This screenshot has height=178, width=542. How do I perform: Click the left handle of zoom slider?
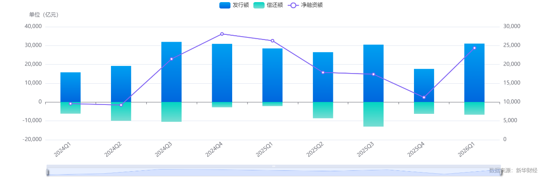[47, 172]
